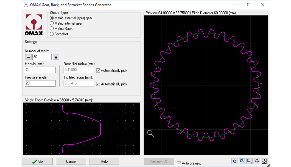Image resolution: width=291 pixels, height=167 pixels.
Task: Click the zoom extents icon
Action: click(x=264, y=161)
